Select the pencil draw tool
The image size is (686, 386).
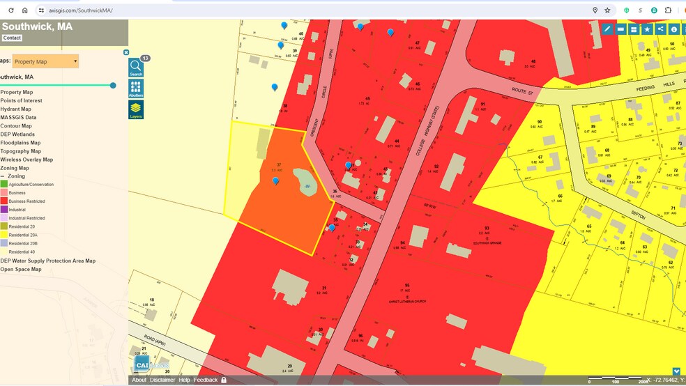click(x=607, y=29)
